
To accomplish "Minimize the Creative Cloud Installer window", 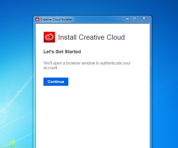I will pos(127,18).
